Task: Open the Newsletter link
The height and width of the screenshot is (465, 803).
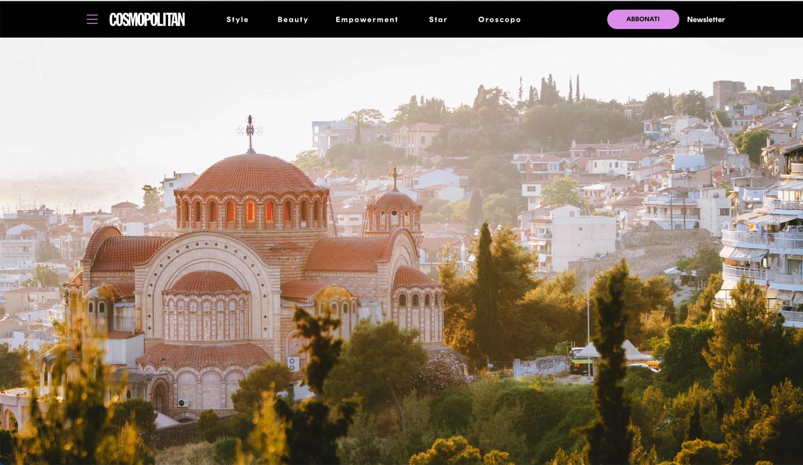Action: pyautogui.click(x=705, y=20)
